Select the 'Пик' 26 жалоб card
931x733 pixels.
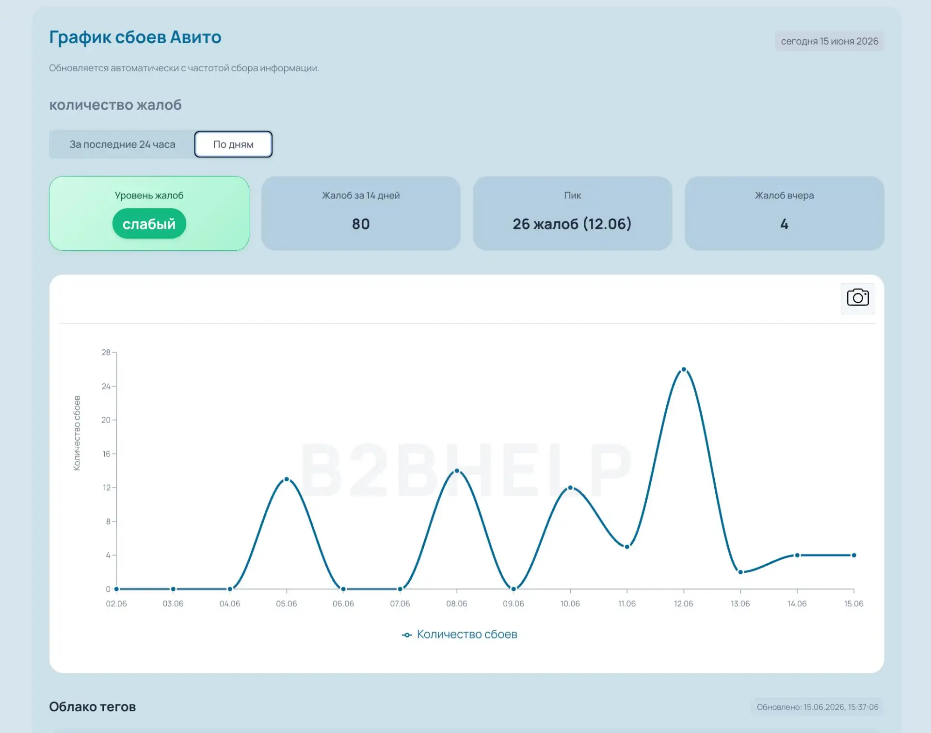(x=572, y=213)
